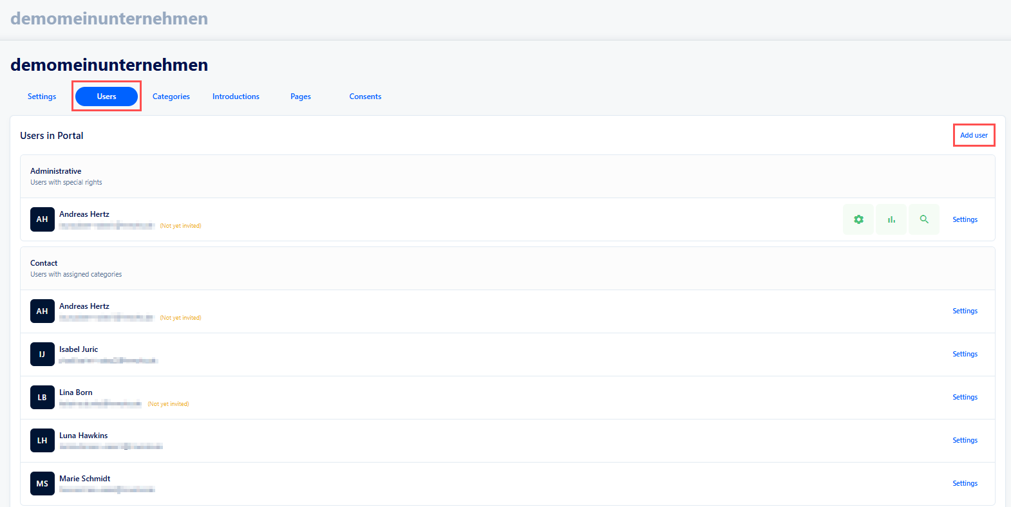Click AH avatar in Administrative section

43,219
